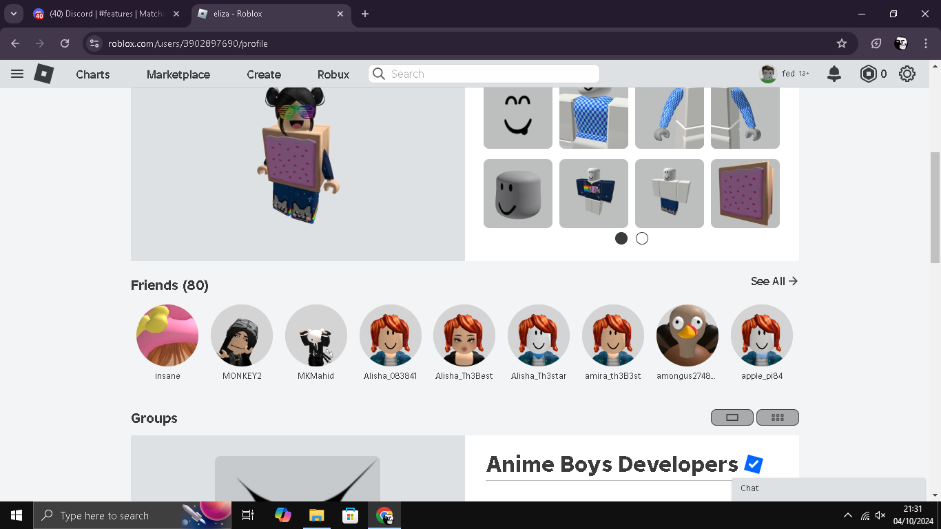
Task: Open Copilot from the taskbar
Action: pyautogui.click(x=282, y=515)
